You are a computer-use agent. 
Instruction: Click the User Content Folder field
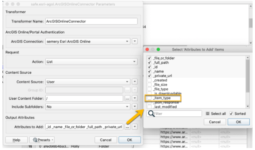point(84,99)
